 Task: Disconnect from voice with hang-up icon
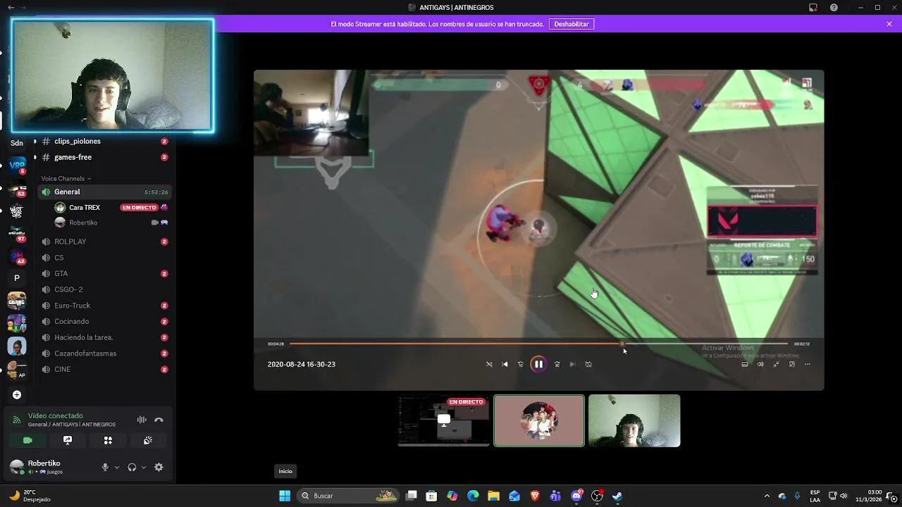159,420
